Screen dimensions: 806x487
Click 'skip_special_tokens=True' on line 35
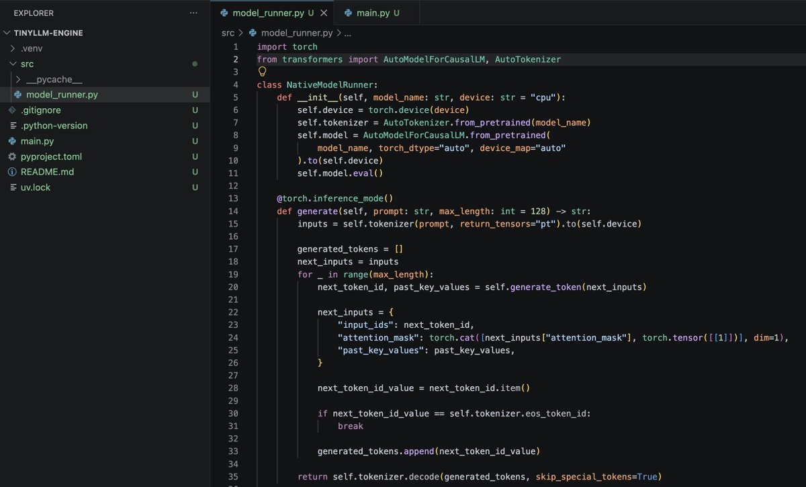pyautogui.click(x=597, y=478)
